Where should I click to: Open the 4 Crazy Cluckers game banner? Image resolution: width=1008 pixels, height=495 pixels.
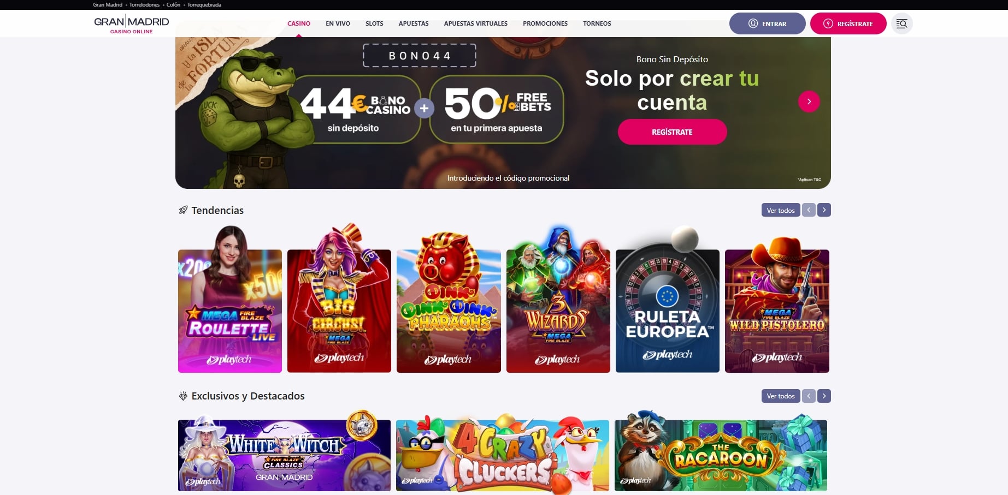[x=503, y=454]
